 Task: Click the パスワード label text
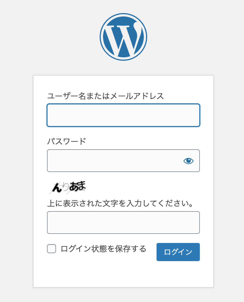click(66, 141)
